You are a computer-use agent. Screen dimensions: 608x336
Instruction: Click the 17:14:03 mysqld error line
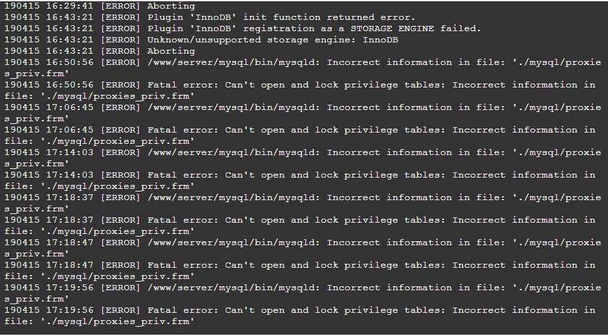(x=303, y=158)
